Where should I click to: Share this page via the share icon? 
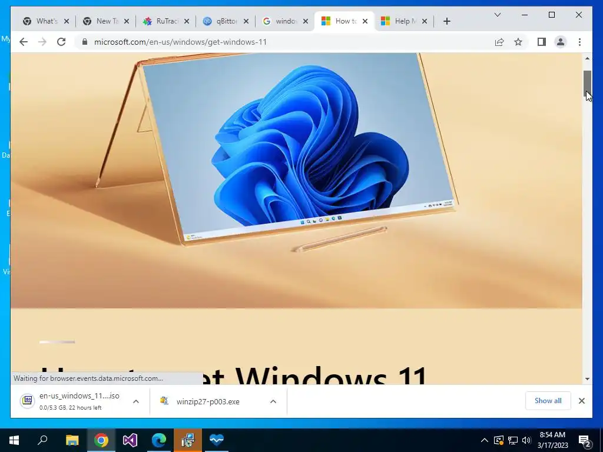tap(499, 42)
